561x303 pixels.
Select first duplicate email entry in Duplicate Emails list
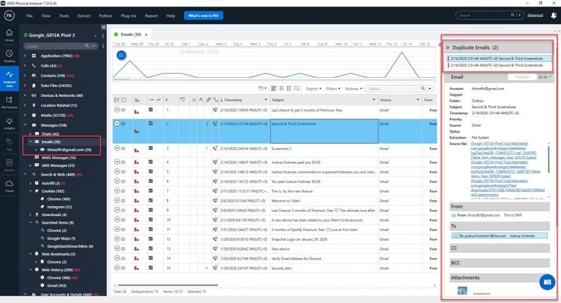(x=499, y=58)
